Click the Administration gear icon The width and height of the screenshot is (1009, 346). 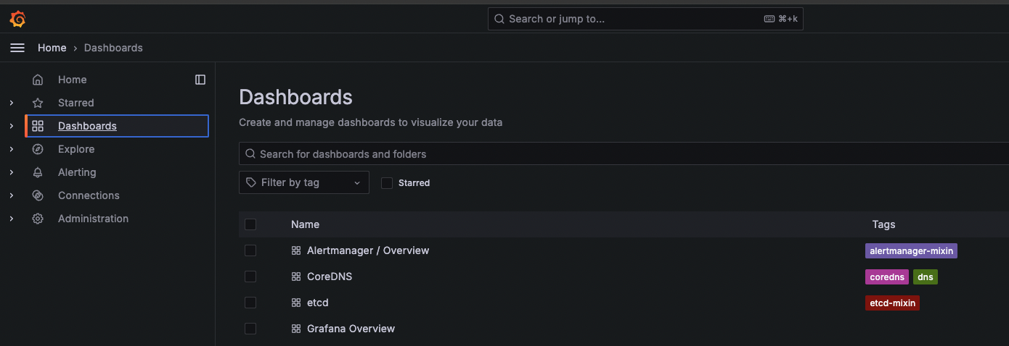(38, 219)
